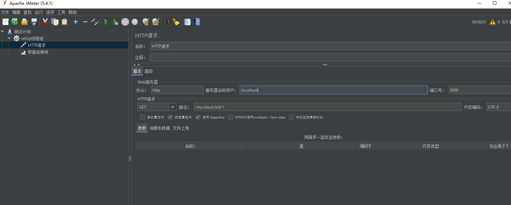Viewport: 511px width, 205px height.
Task: Switch to the 高级 tab
Action: pyautogui.click(x=148, y=71)
